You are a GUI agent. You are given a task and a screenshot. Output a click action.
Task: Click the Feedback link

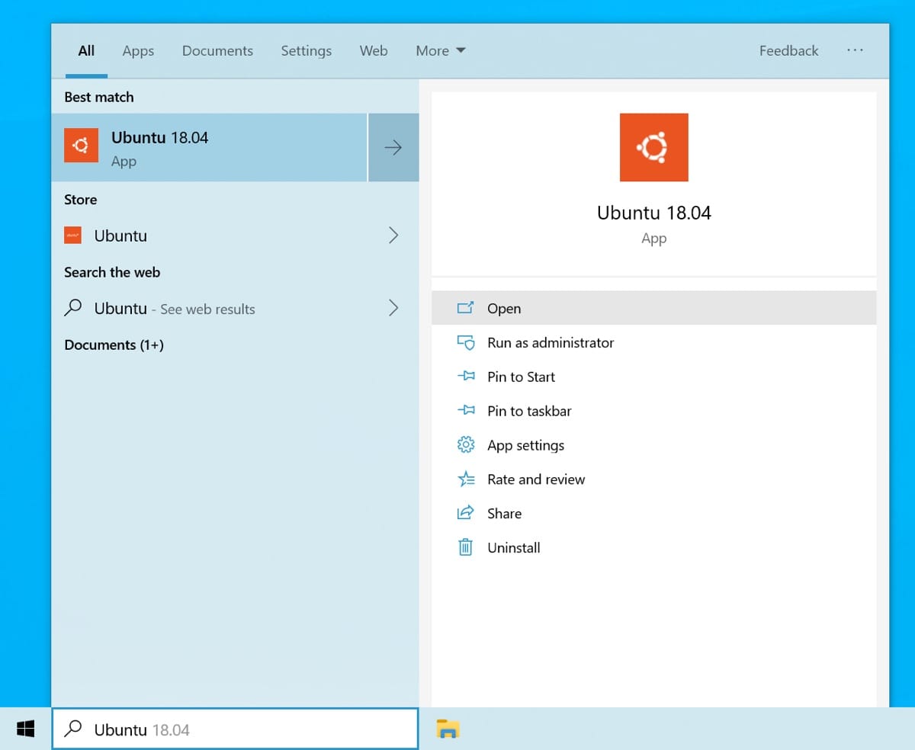(x=788, y=51)
